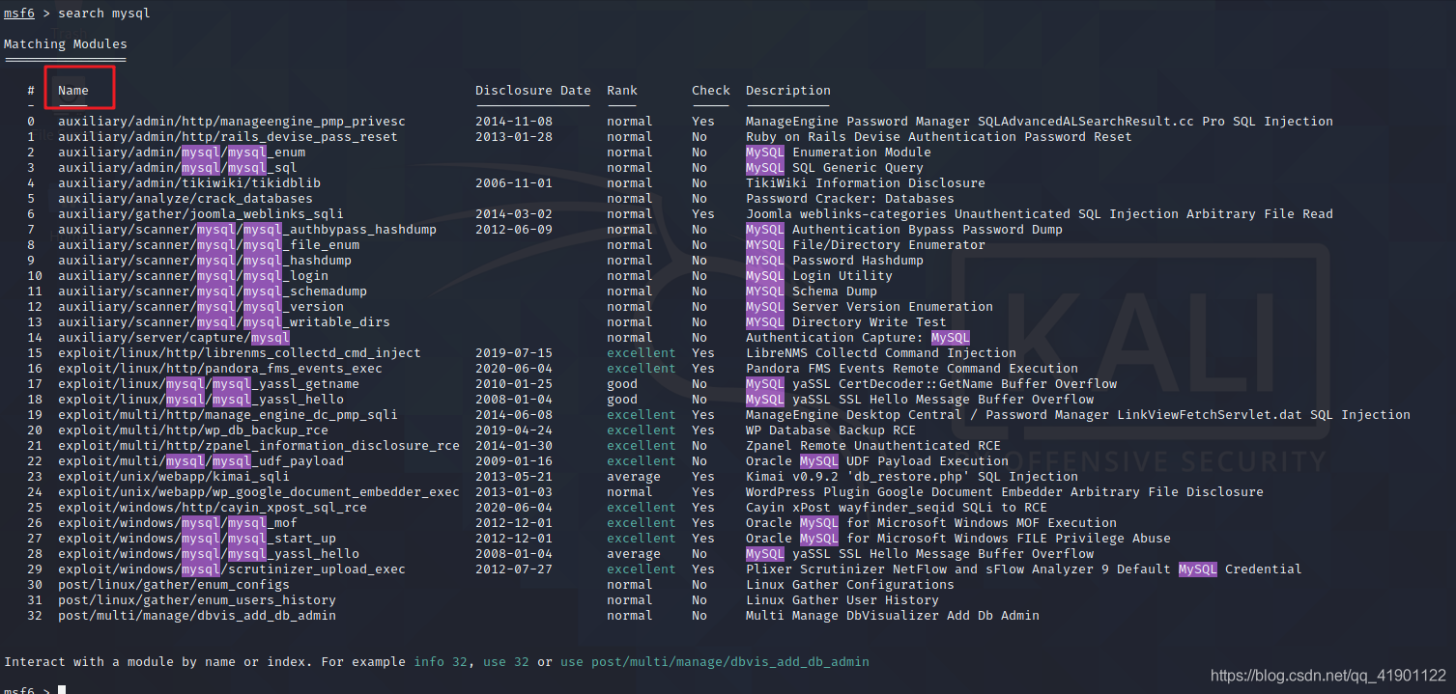
Task: Select auxiliary/scanner/mysql/mysql_version module name
Action: click(201, 307)
